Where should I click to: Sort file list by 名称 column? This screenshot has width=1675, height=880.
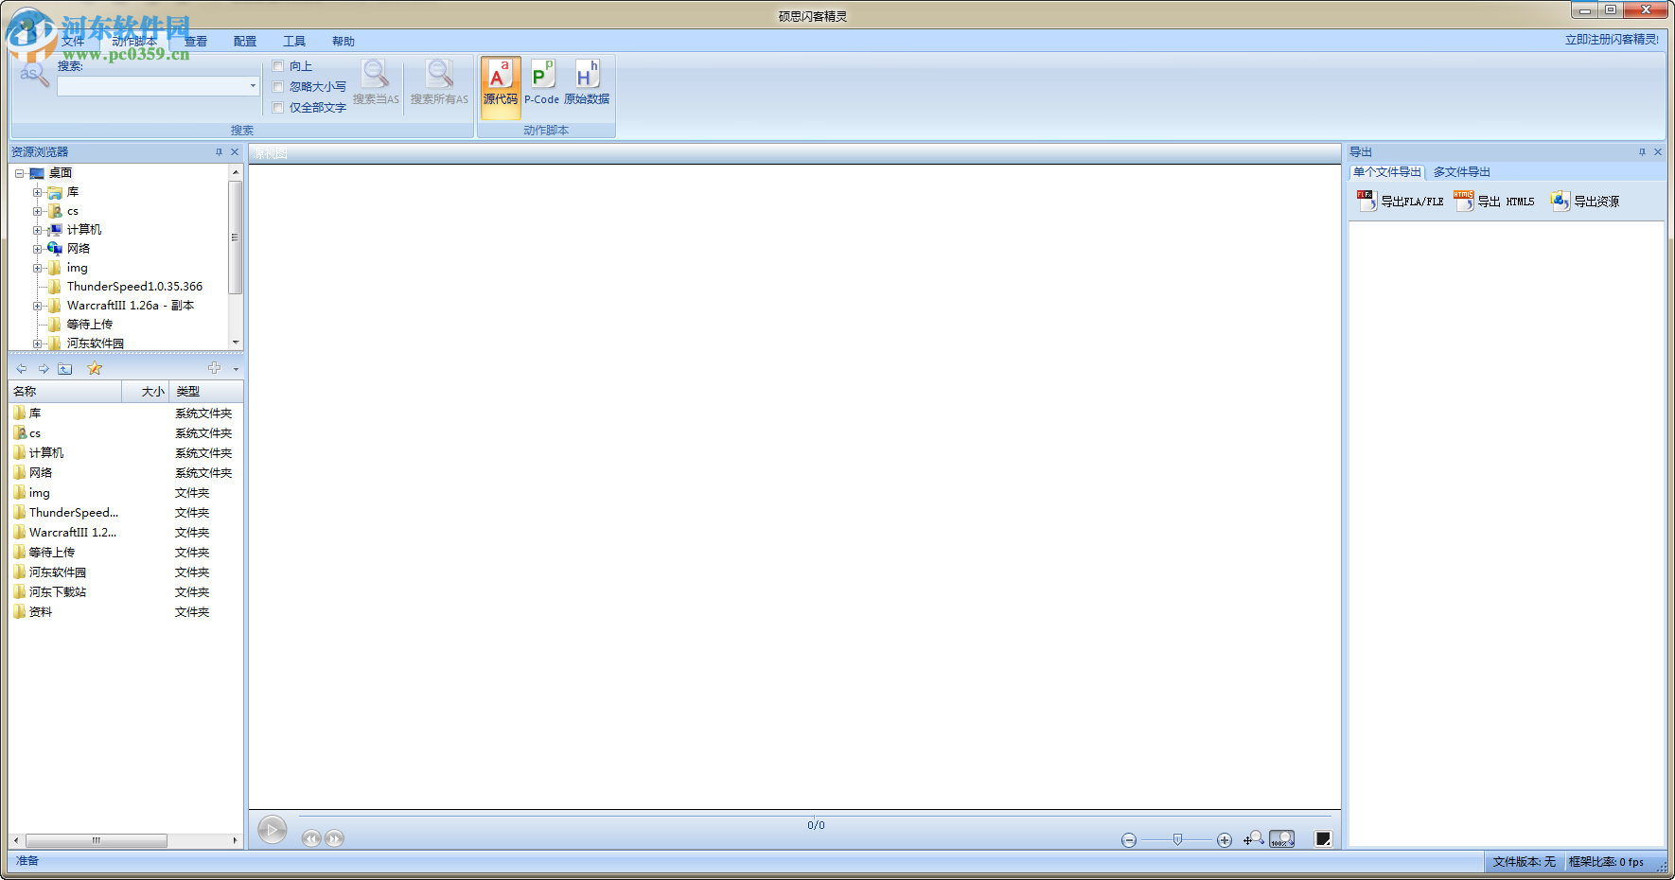pyautogui.click(x=65, y=392)
